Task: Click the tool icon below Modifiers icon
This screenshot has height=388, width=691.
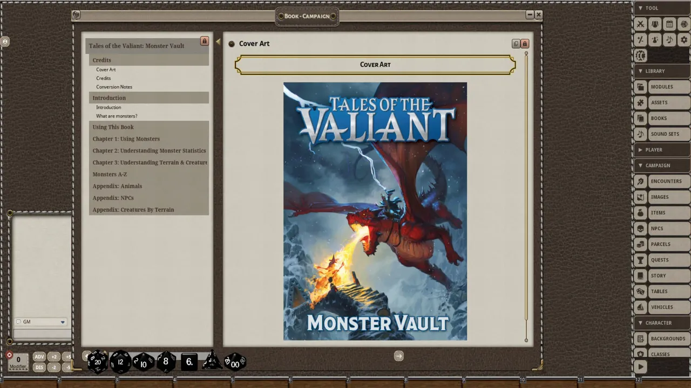Action: tap(640, 55)
